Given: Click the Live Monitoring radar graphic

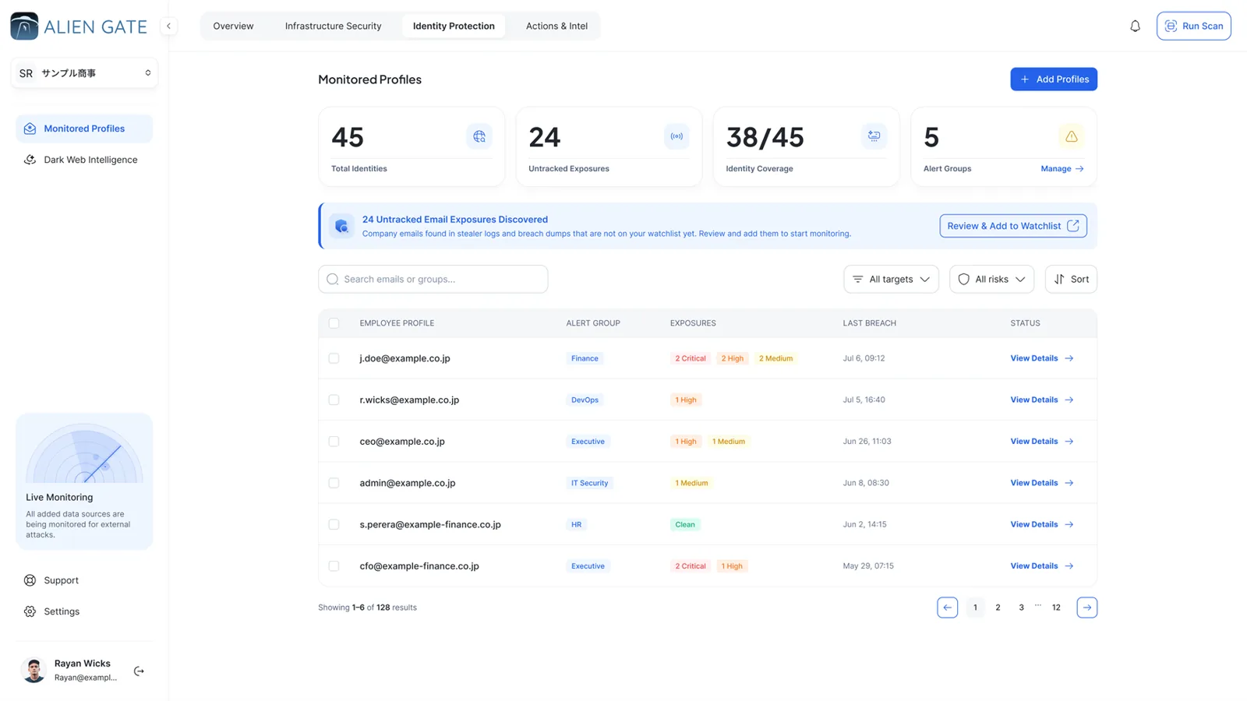Looking at the screenshot, I should click(84, 453).
